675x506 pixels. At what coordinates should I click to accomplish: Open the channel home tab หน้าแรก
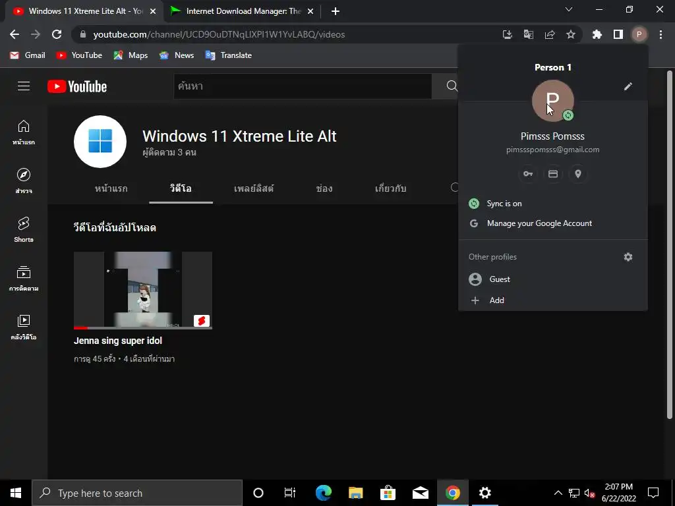click(x=111, y=188)
